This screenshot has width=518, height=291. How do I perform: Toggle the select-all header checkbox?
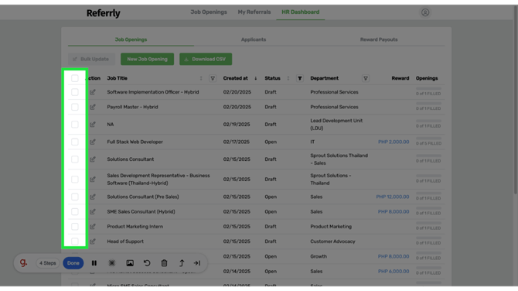(75, 78)
